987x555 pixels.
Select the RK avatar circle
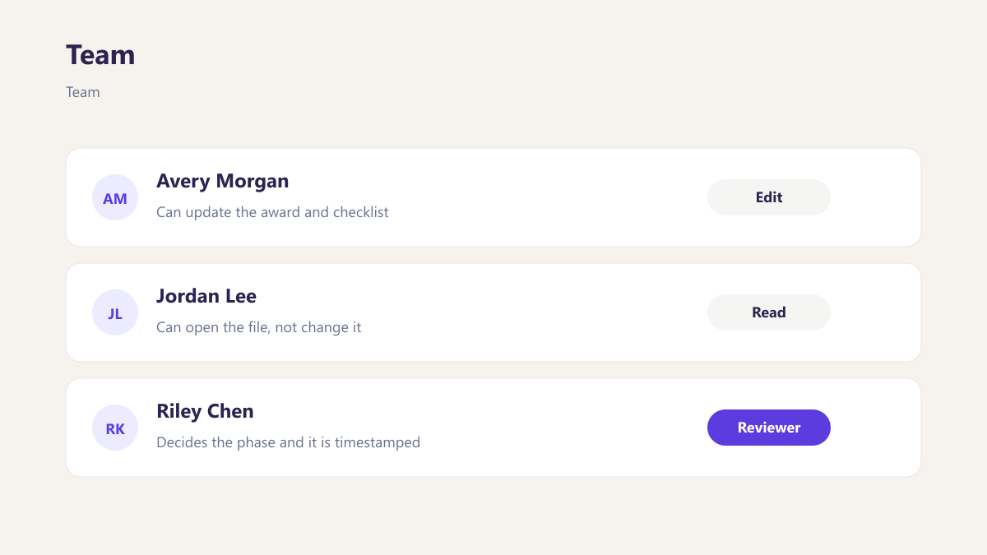point(115,428)
